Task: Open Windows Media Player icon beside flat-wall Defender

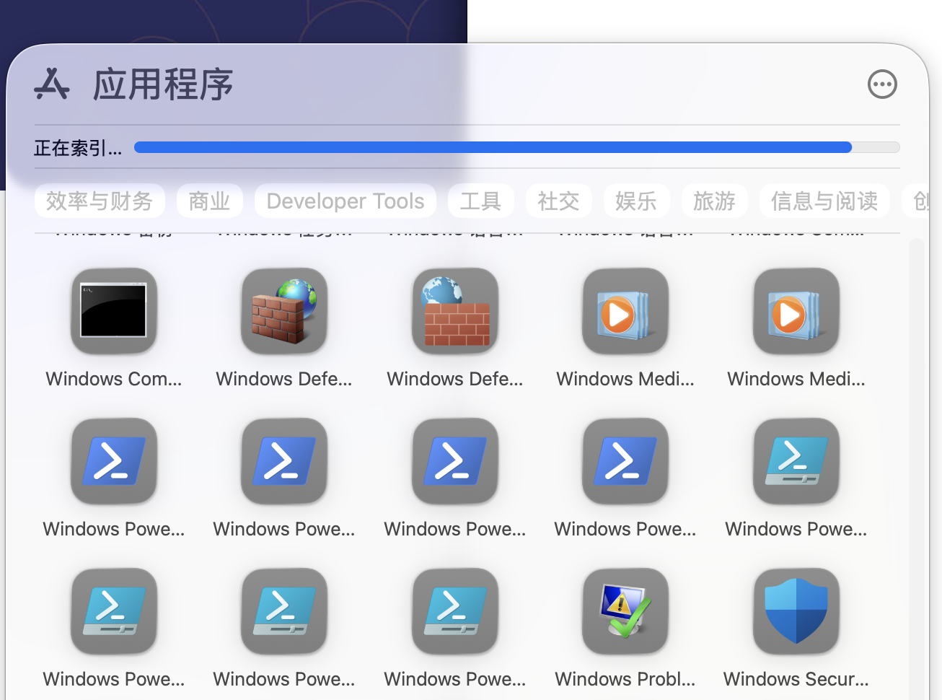Action: (625, 311)
